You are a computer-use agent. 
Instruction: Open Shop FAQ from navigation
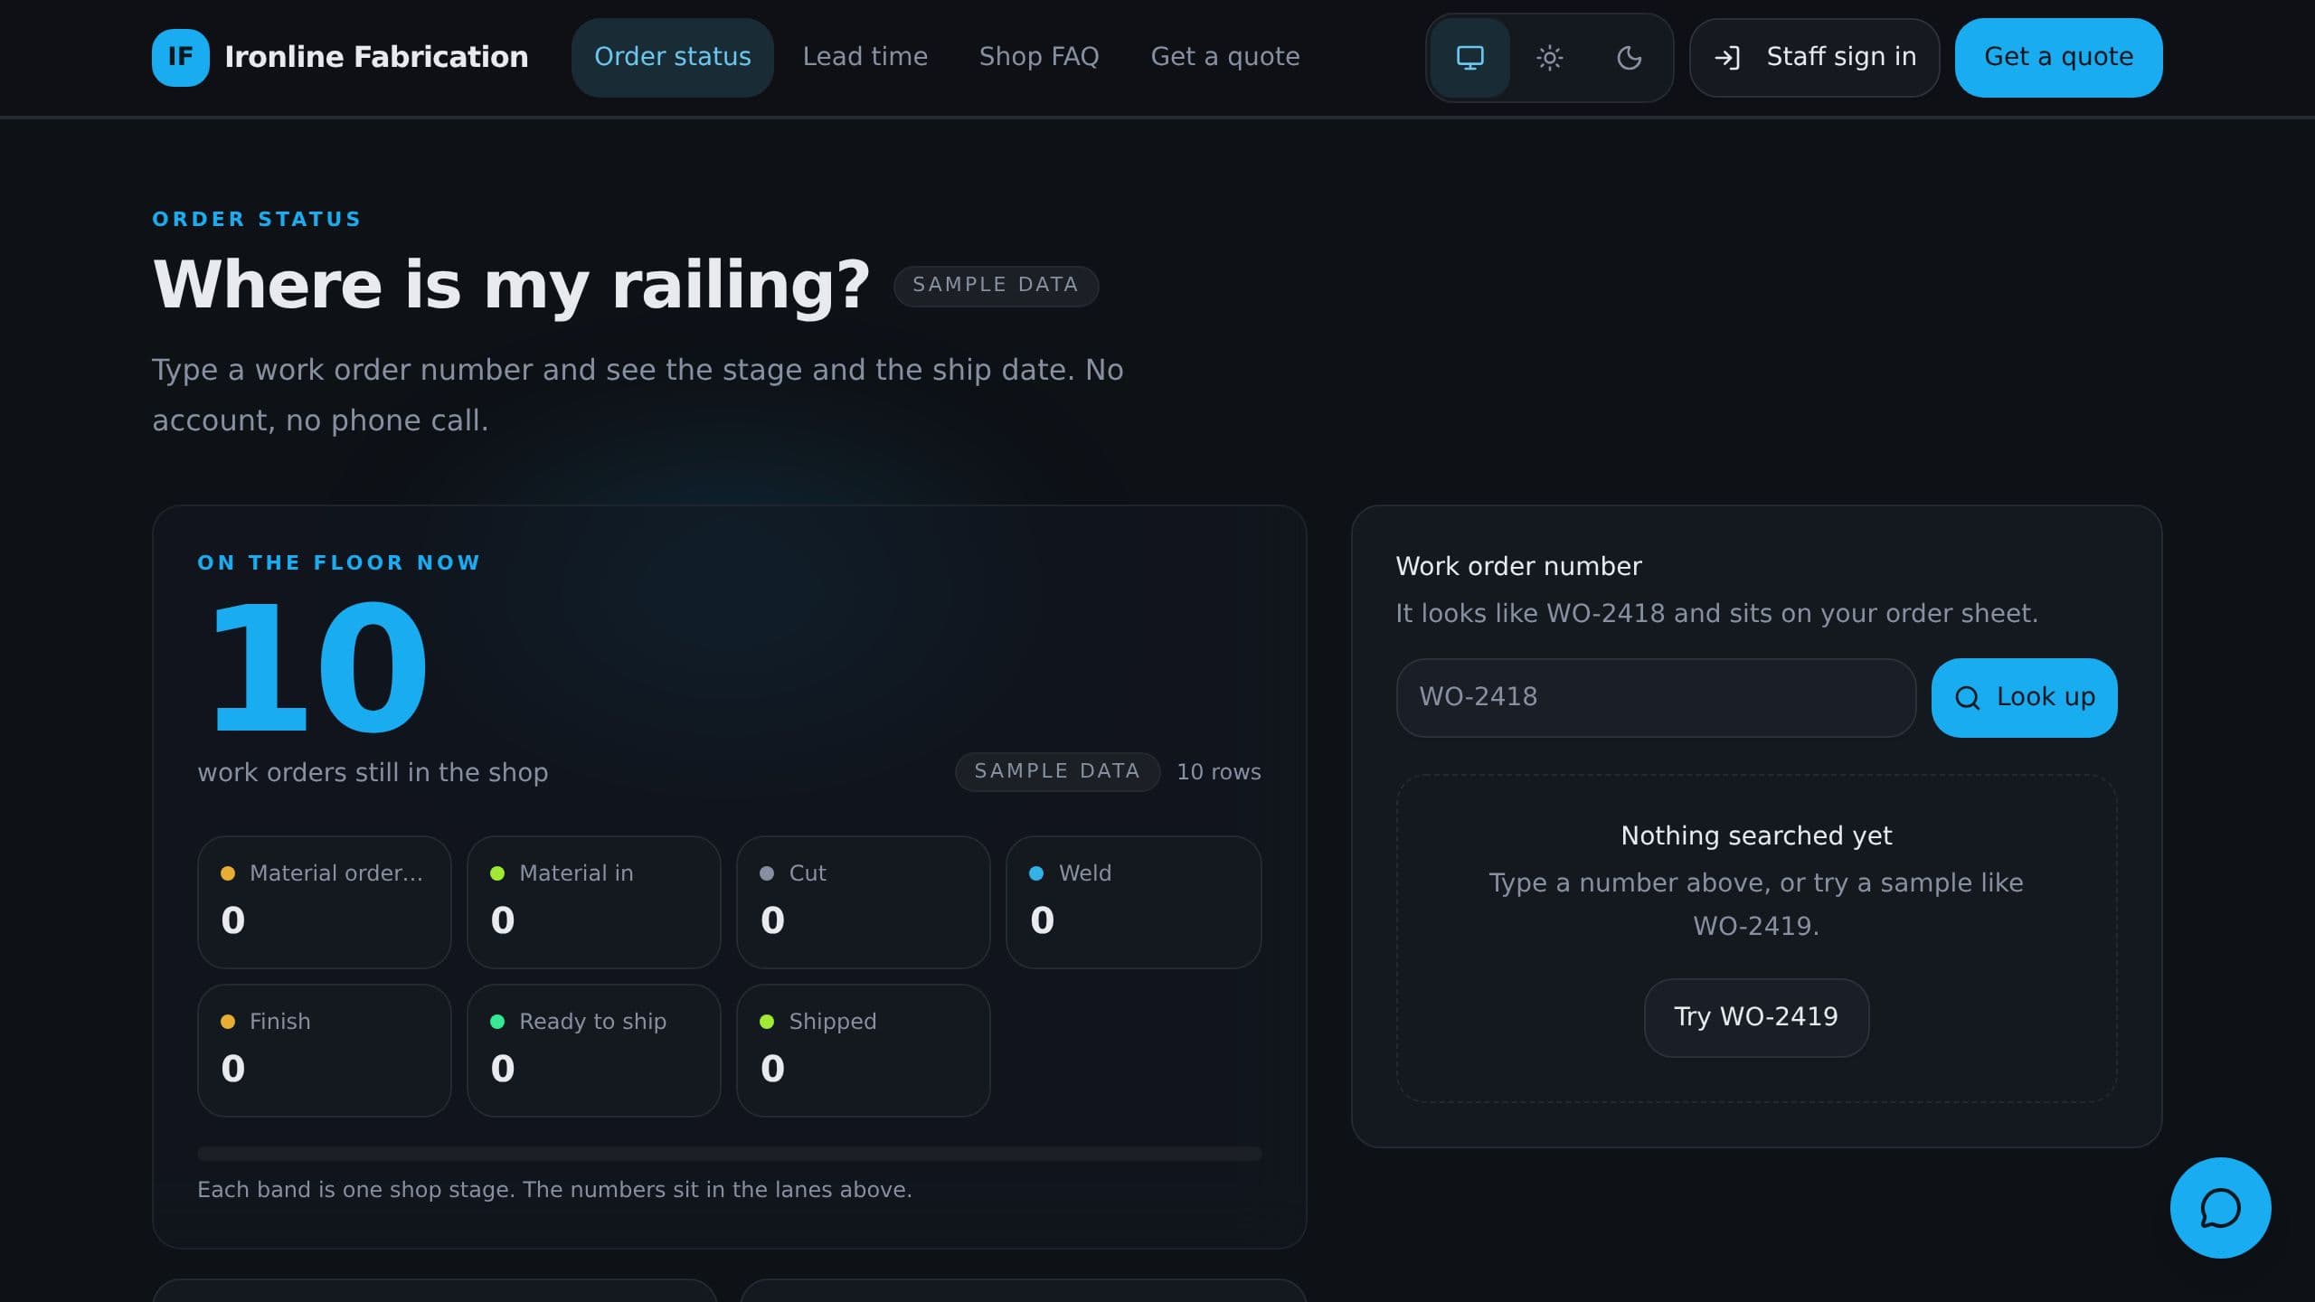click(x=1038, y=58)
